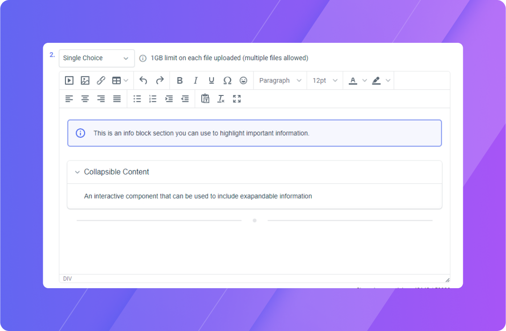506x331 pixels.
Task: Undo the last edit
Action: click(x=143, y=80)
